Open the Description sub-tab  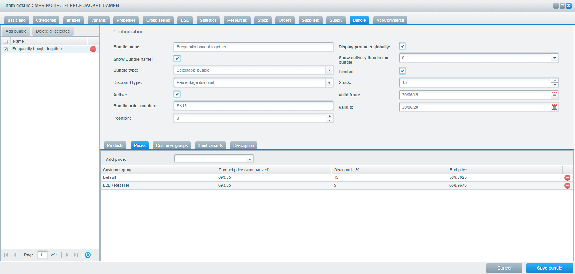point(243,145)
